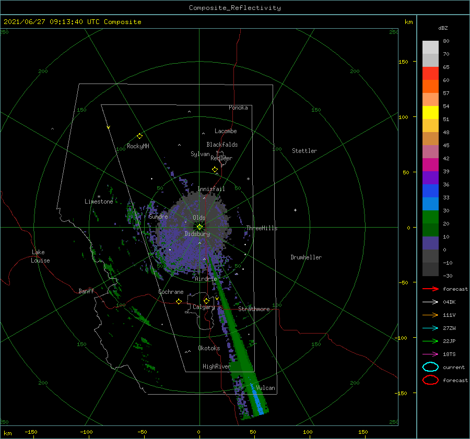Viewport: 470px width, 439px height.
Task: Click the Drumheller label
Action: [306, 257]
